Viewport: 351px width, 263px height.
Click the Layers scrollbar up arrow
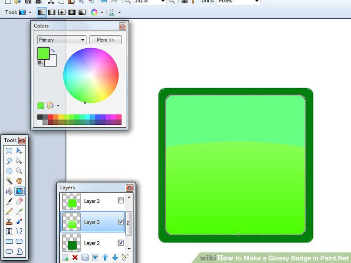(x=129, y=197)
